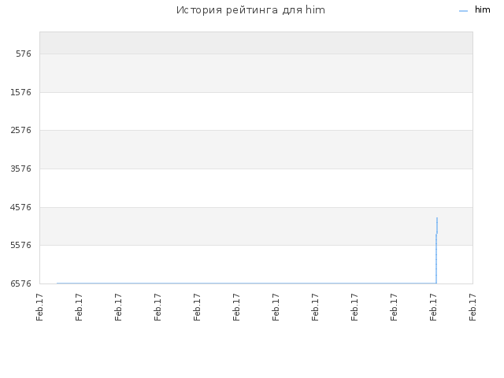Click the "him" legend label
This screenshot has height=378, width=504.
(x=483, y=10)
